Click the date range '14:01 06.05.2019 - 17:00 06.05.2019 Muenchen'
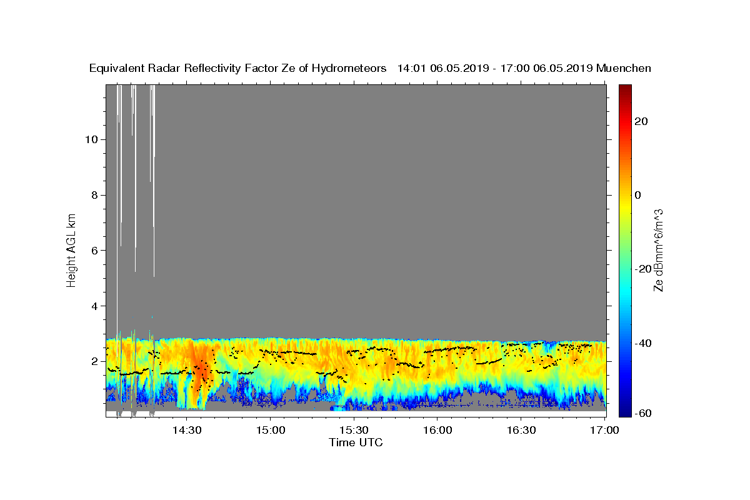 [x=524, y=69]
